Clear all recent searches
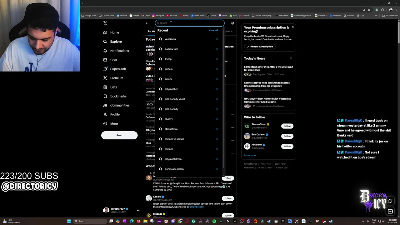400x225 pixels. coord(213,30)
